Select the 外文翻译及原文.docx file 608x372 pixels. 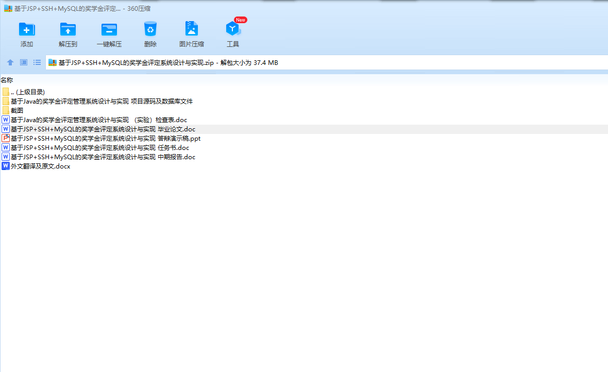pos(40,166)
